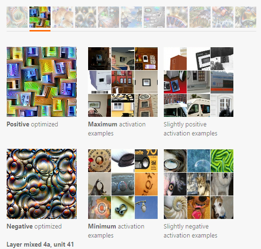Click the sailing ships thumbnail in top strip
This screenshot has width=261, height=249.
tap(131, 17)
